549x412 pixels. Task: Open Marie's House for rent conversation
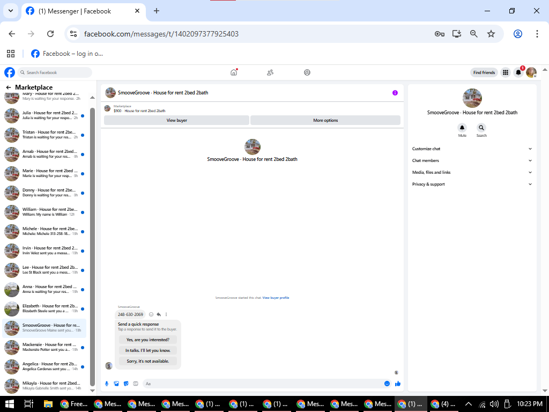pos(44,173)
